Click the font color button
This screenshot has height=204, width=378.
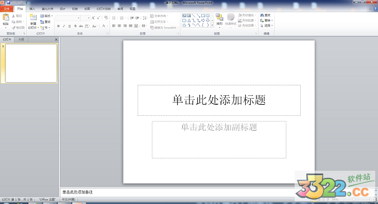coord(103,26)
